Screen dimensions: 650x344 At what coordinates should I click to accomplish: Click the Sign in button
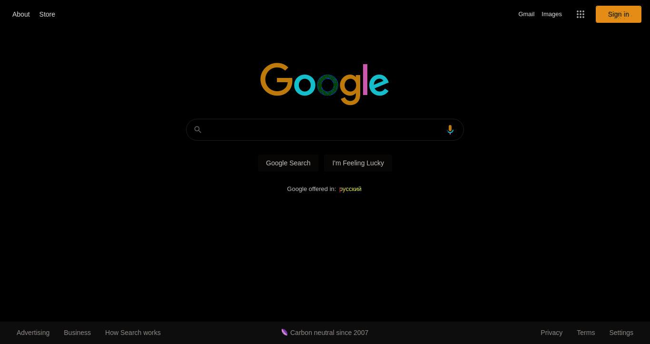(619, 14)
